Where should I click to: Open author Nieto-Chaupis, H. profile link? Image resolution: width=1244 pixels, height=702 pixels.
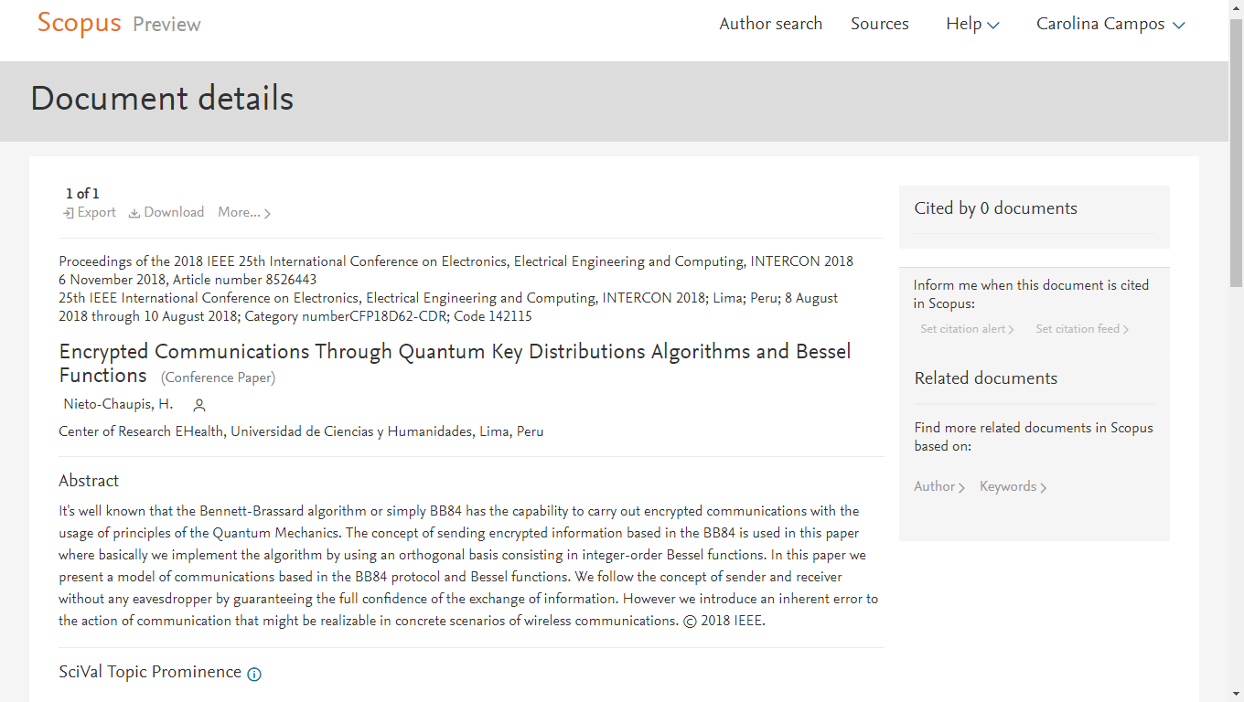(118, 404)
